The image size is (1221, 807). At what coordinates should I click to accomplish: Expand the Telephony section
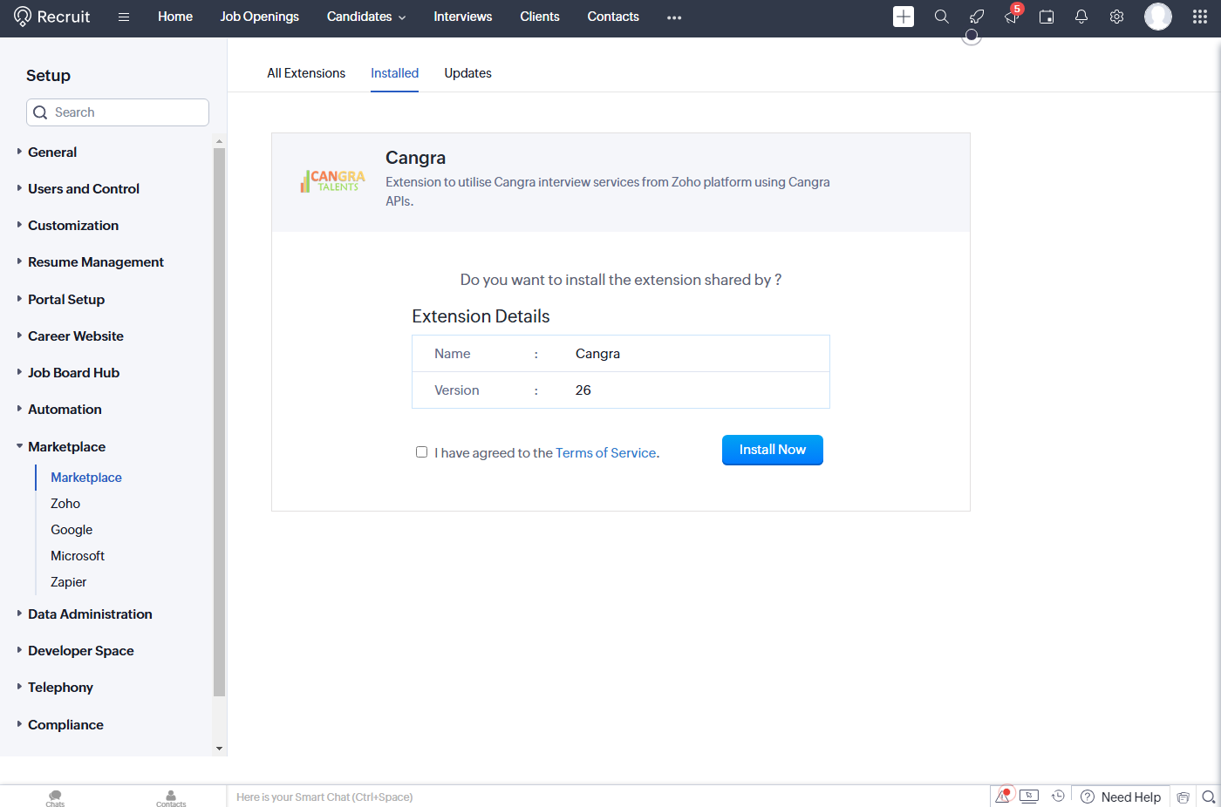click(x=60, y=687)
